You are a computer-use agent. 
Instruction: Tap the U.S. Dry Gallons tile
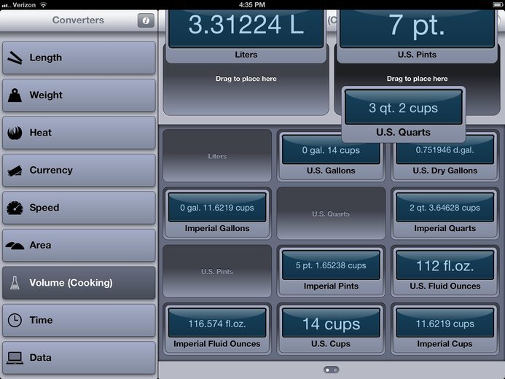(x=445, y=157)
